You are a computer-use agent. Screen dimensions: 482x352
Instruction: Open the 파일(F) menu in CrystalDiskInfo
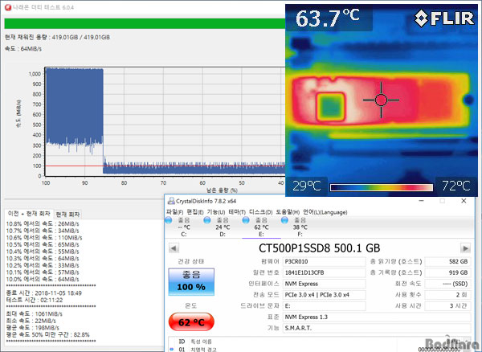[x=174, y=212]
